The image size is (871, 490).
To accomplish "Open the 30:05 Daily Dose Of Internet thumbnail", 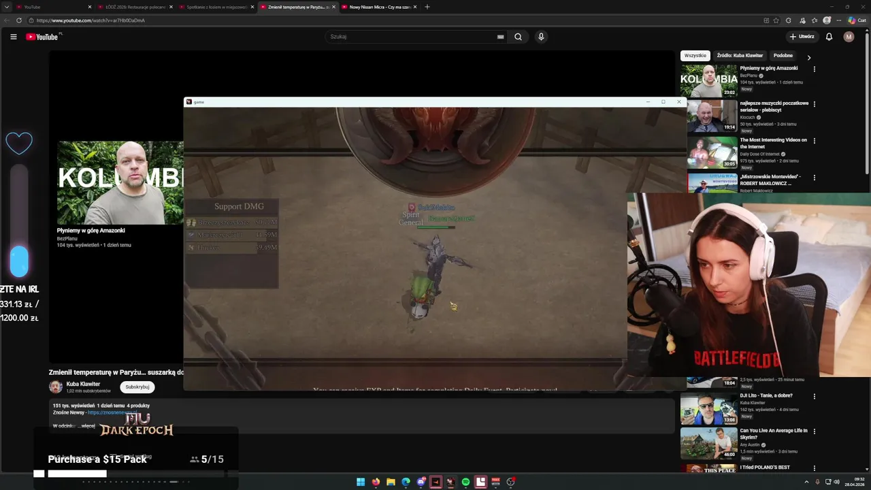I will (712, 152).
